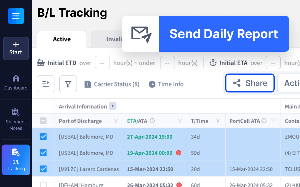300x187 pixels.
Task: Expand the Arrival Information column group
Action: click(x=112, y=106)
